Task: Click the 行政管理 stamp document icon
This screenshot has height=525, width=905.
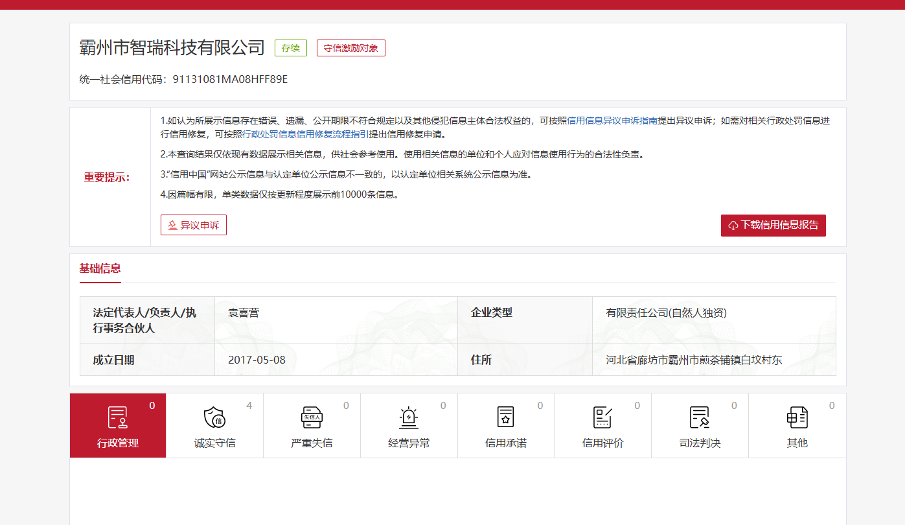Action: pos(117,417)
